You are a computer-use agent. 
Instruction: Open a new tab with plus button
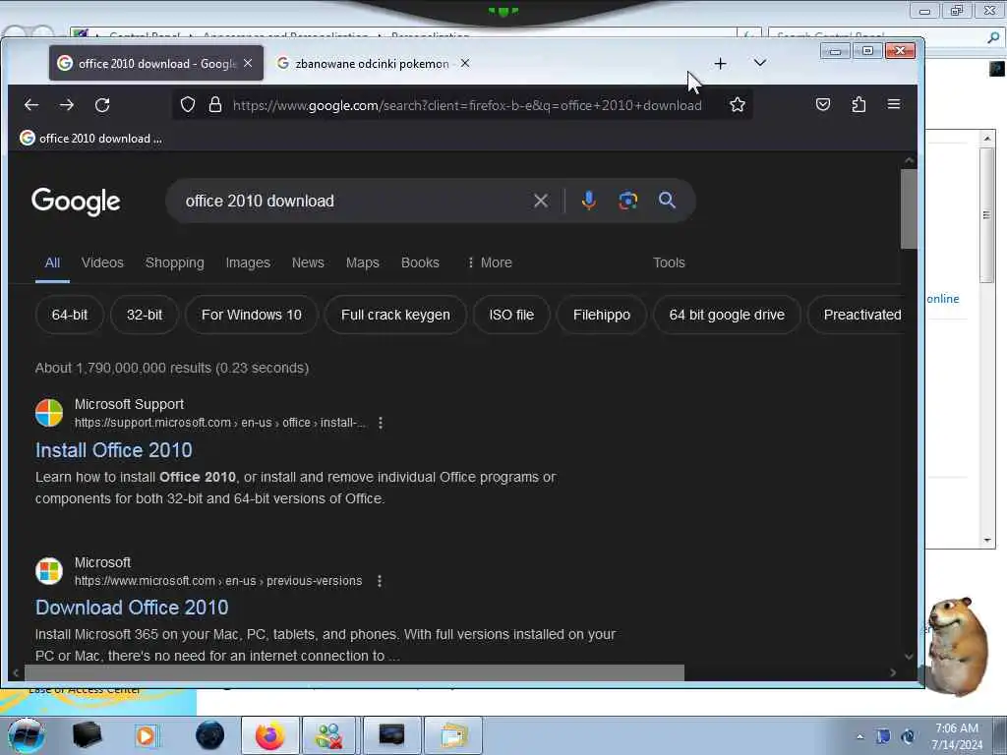720,64
